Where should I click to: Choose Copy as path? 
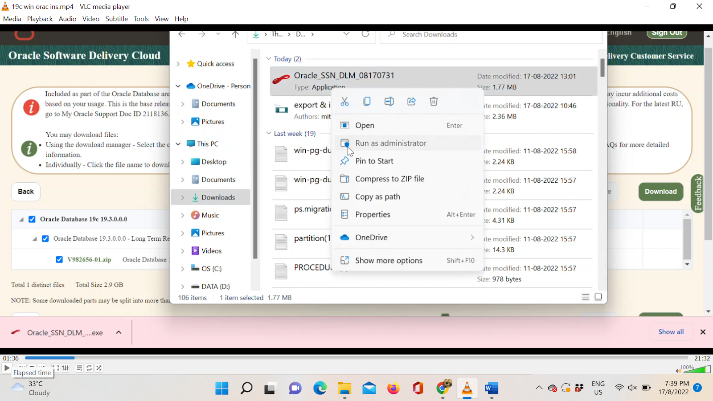408,197
